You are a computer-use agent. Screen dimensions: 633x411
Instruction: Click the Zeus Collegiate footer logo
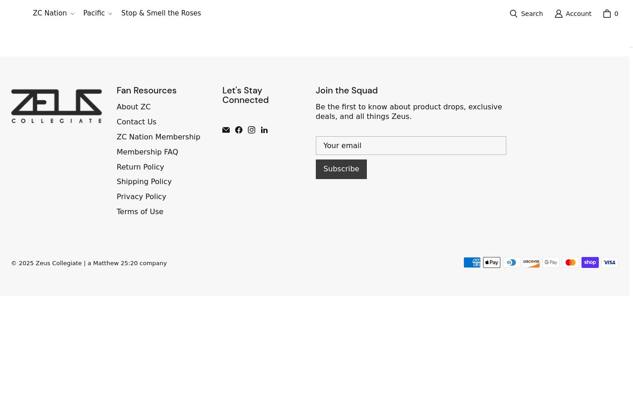click(x=57, y=106)
